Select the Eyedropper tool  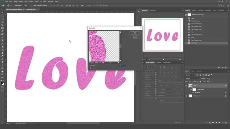pyautogui.click(x=3, y=31)
